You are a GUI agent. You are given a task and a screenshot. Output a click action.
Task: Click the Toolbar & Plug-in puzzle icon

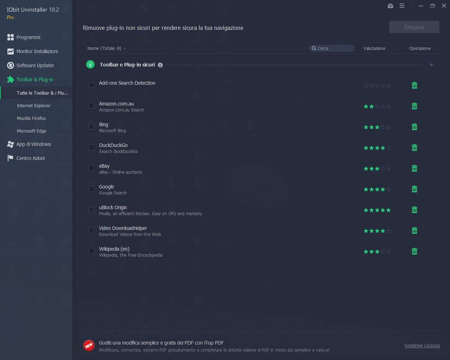(10, 80)
